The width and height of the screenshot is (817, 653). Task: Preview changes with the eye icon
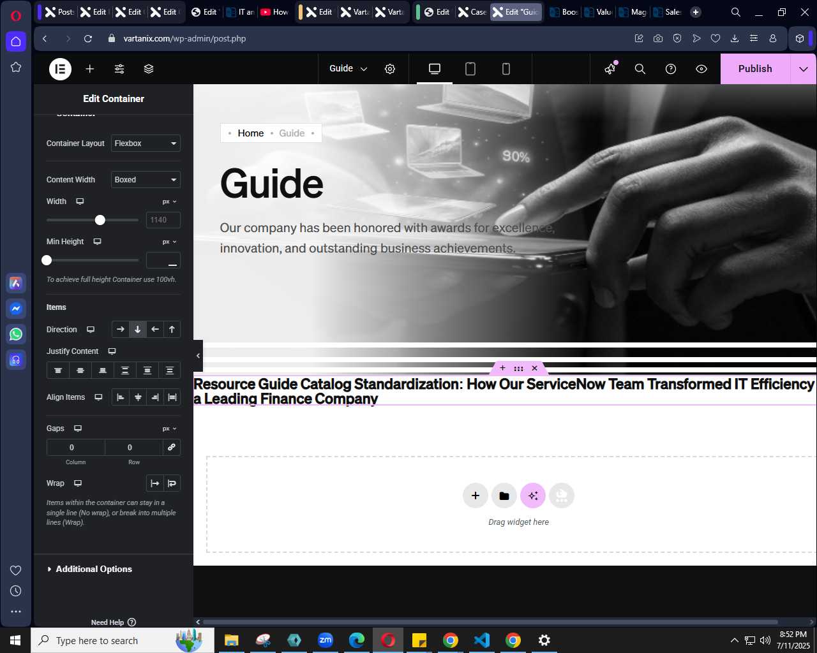point(701,69)
